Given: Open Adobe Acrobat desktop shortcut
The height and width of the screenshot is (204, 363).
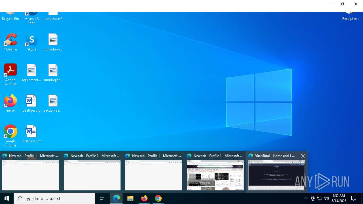Looking at the screenshot, I should (x=10, y=75).
